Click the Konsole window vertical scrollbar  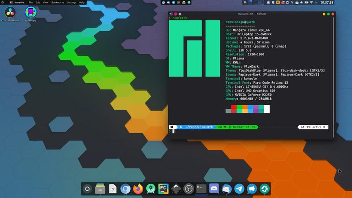(334, 77)
